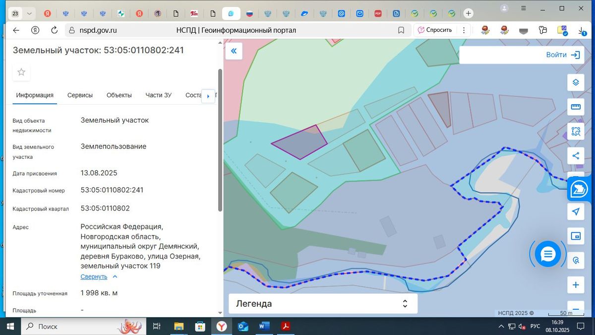Bookmark page with the bookmark icon
This screenshot has height=335, width=595.
pos(401,30)
